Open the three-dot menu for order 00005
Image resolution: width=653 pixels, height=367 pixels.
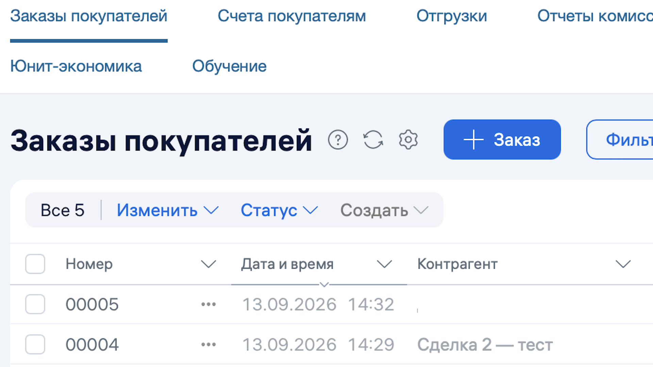tap(208, 304)
